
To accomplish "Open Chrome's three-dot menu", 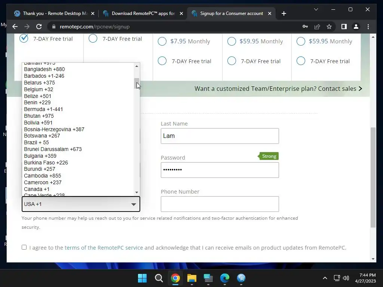I will click(x=368, y=27).
